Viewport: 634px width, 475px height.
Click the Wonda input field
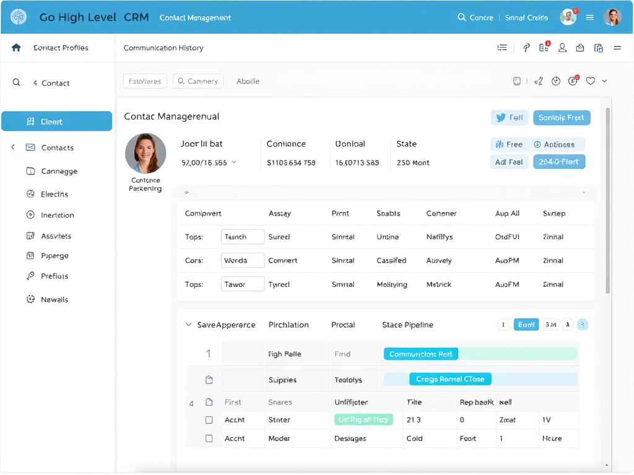click(x=243, y=260)
